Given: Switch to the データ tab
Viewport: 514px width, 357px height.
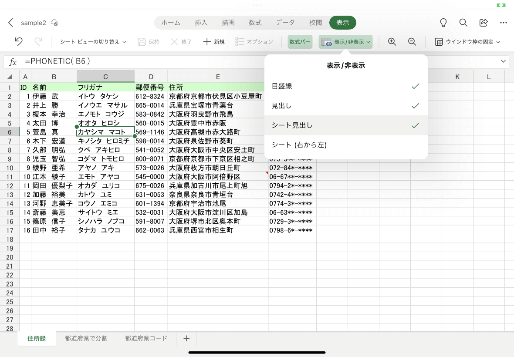Looking at the screenshot, I should [x=285, y=23].
